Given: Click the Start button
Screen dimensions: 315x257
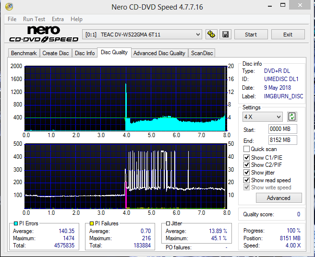Looking at the screenshot, I should pos(251,35).
